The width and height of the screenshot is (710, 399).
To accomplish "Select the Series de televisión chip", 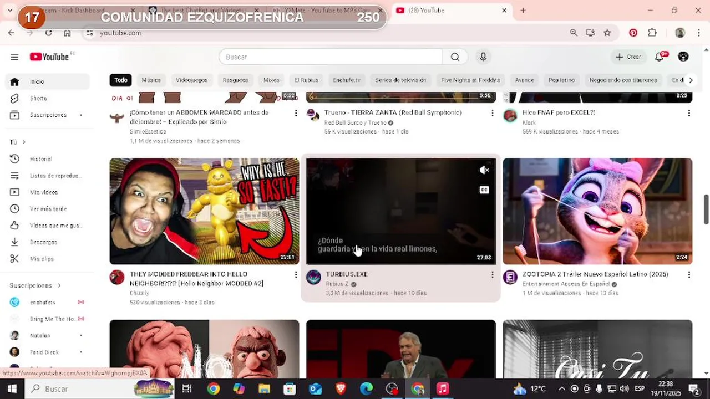I will click(x=400, y=80).
